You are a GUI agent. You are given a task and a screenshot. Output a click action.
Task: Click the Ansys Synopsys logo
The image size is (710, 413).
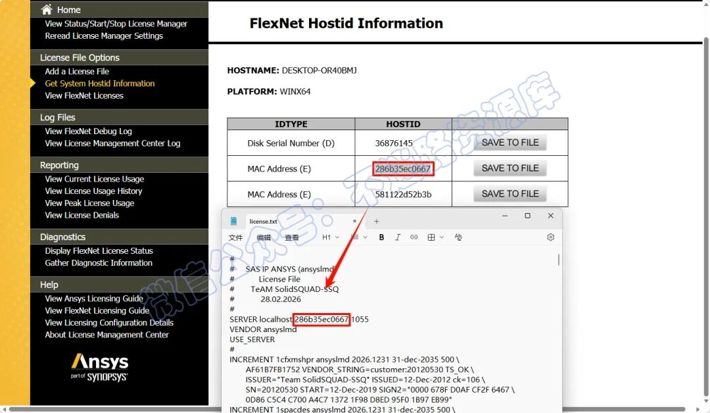coord(100,368)
